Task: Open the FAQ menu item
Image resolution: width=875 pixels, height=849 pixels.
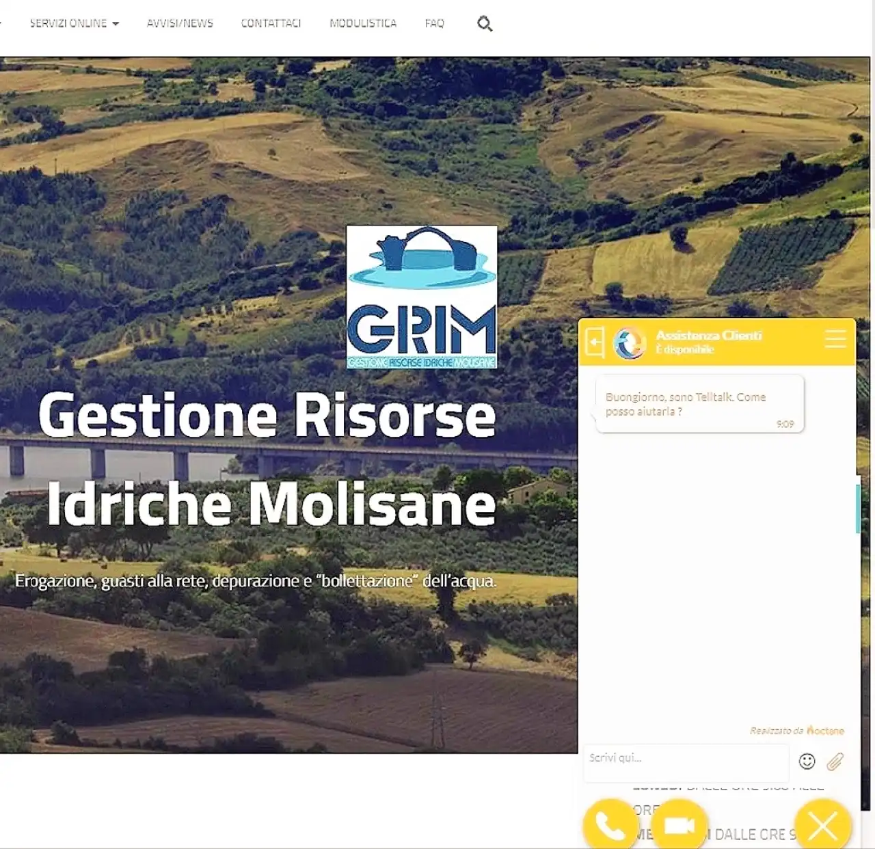Action: click(x=434, y=23)
